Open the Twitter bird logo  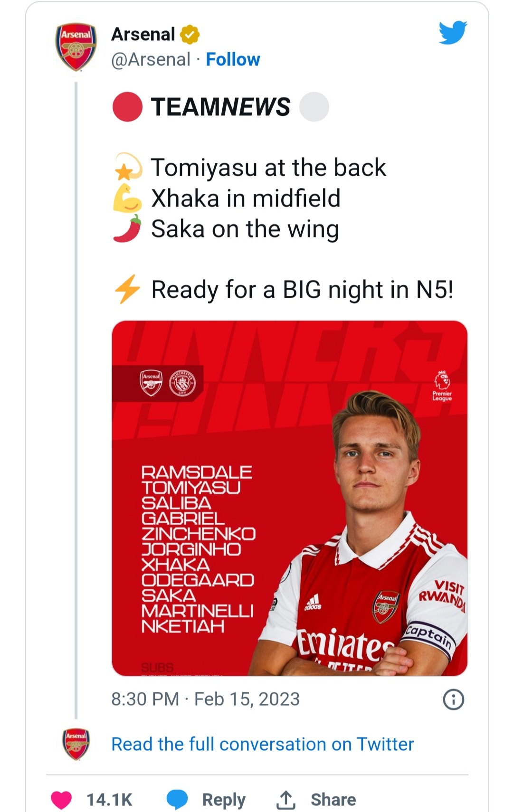point(453,33)
